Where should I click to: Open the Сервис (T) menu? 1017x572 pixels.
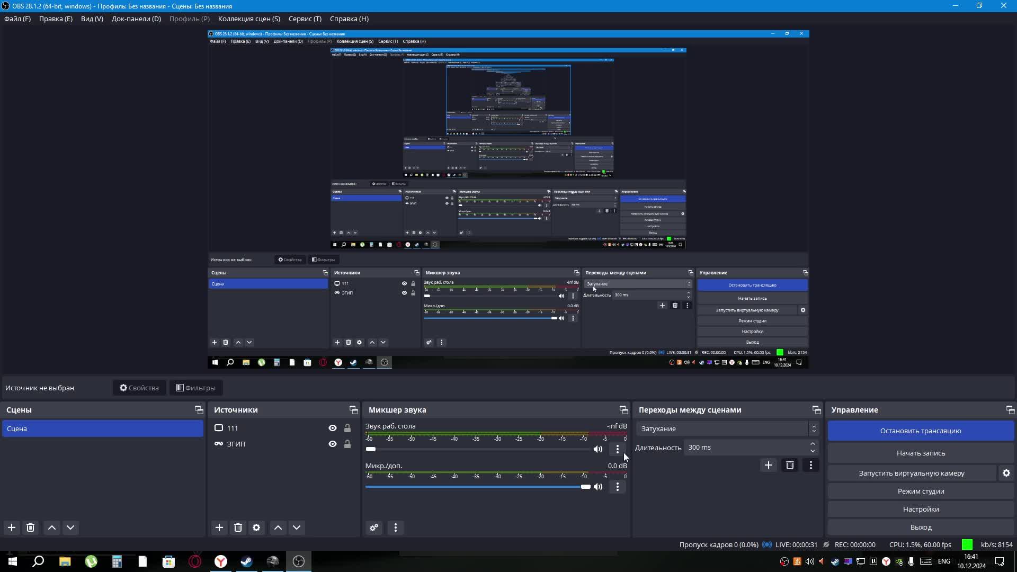pos(305,19)
